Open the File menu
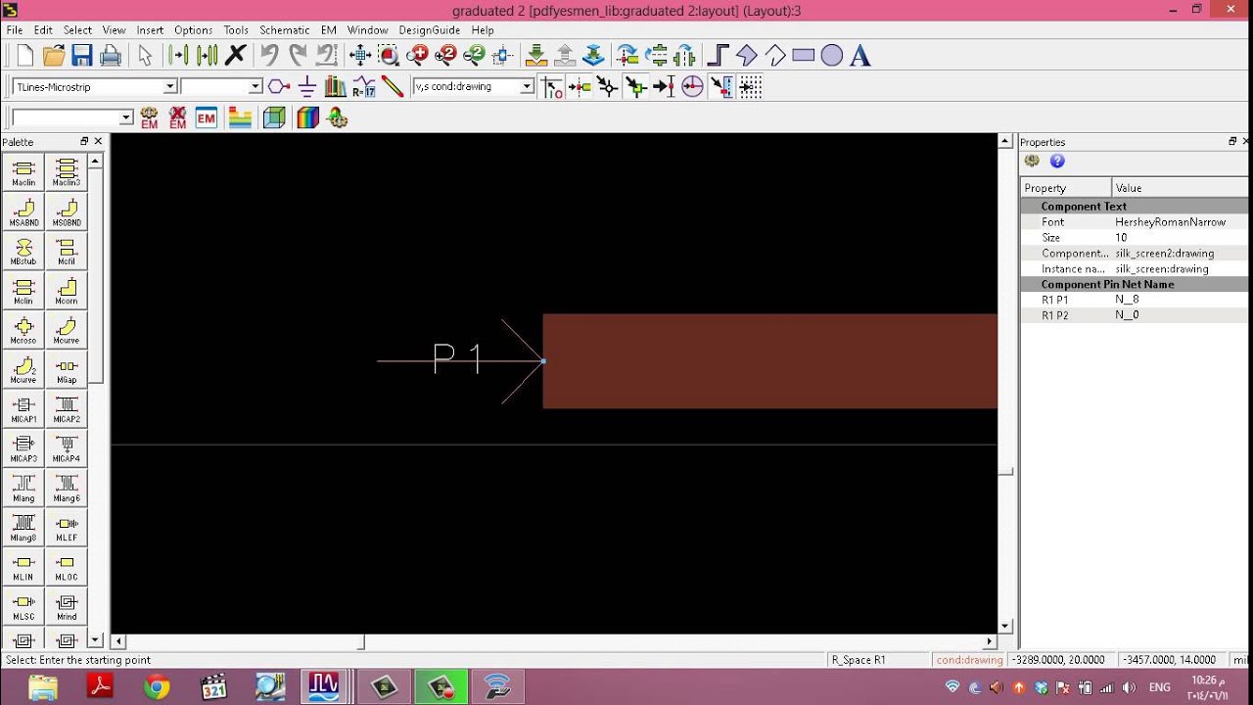The height and width of the screenshot is (705, 1253). 15,30
